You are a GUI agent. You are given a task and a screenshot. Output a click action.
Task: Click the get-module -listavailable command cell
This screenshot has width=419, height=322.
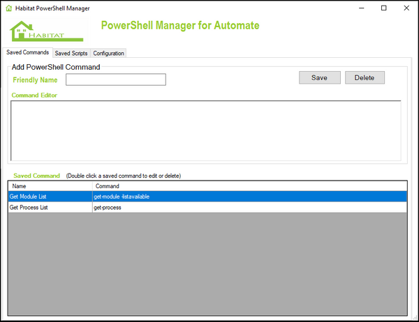248,197
